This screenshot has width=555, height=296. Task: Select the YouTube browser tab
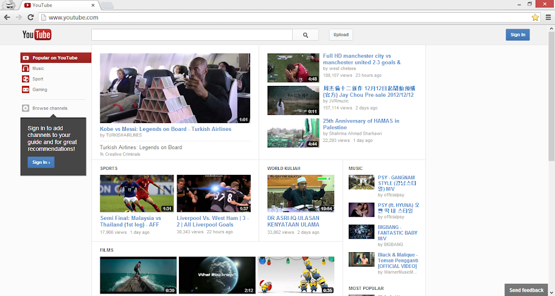[x=60, y=5]
